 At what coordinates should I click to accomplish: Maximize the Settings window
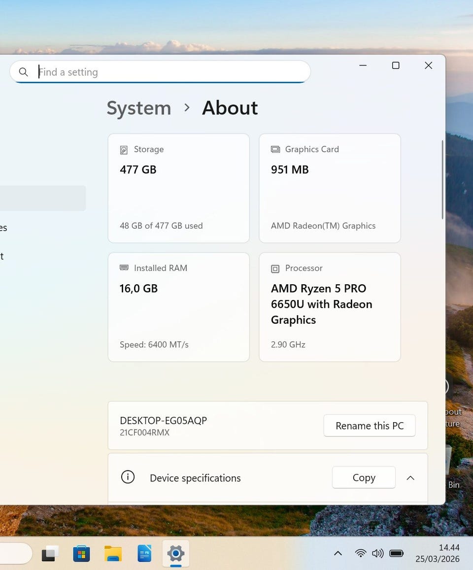[396, 66]
